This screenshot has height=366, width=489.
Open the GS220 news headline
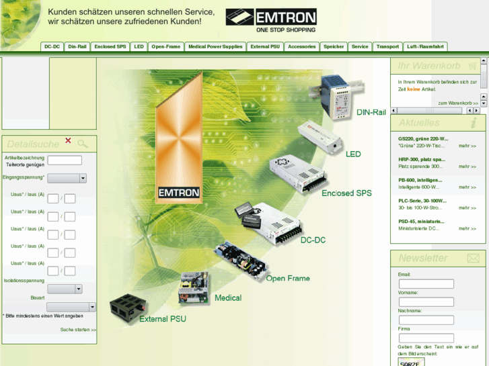click(x=423, y=139)
